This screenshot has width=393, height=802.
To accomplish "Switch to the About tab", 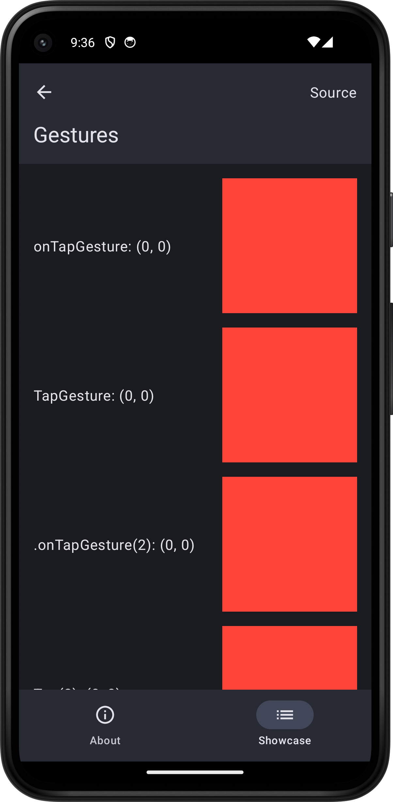I will click(104, 725).
